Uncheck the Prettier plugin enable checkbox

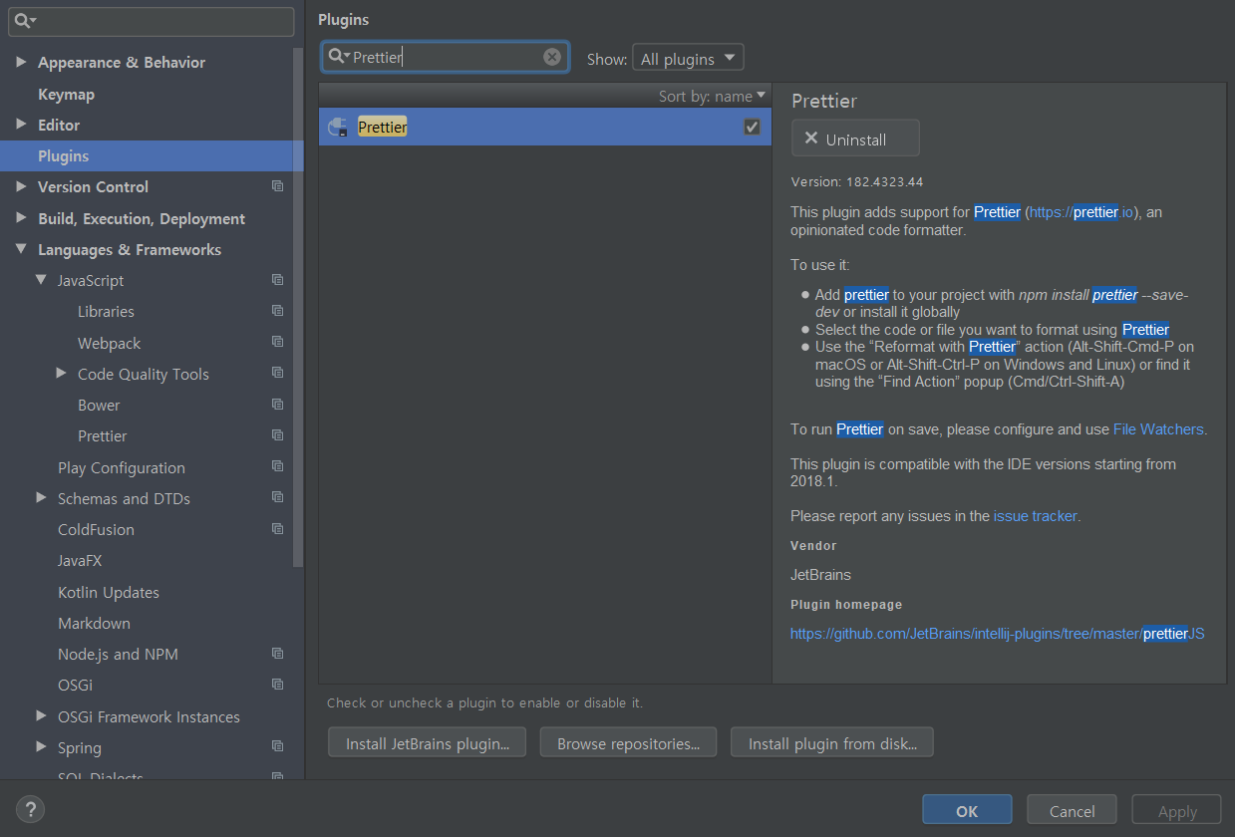coord(753,127)
